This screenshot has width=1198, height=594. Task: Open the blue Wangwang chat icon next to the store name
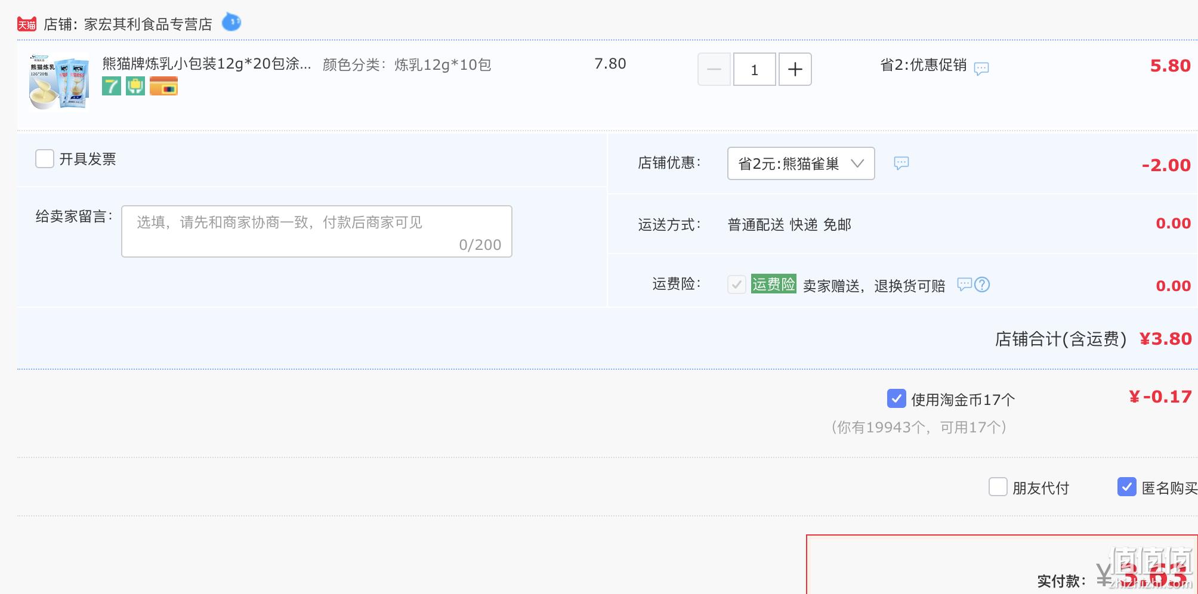(231, 23)
